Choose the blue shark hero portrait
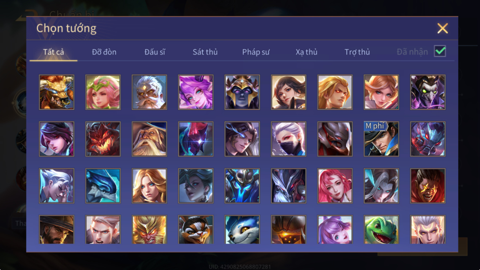The width and height of the screenshot is (480, 270). (x=103, y=186)
